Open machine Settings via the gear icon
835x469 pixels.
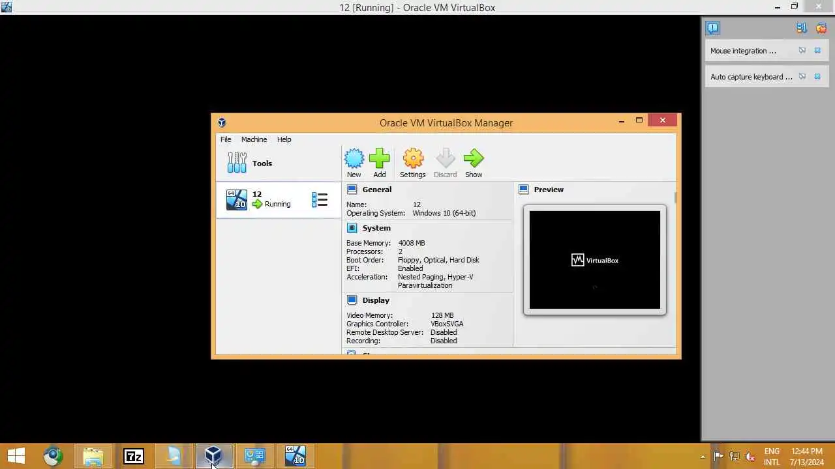[413, 158]
